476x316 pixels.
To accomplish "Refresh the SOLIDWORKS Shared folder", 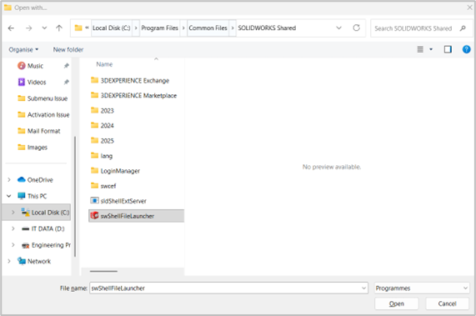I will click(357, 28).
